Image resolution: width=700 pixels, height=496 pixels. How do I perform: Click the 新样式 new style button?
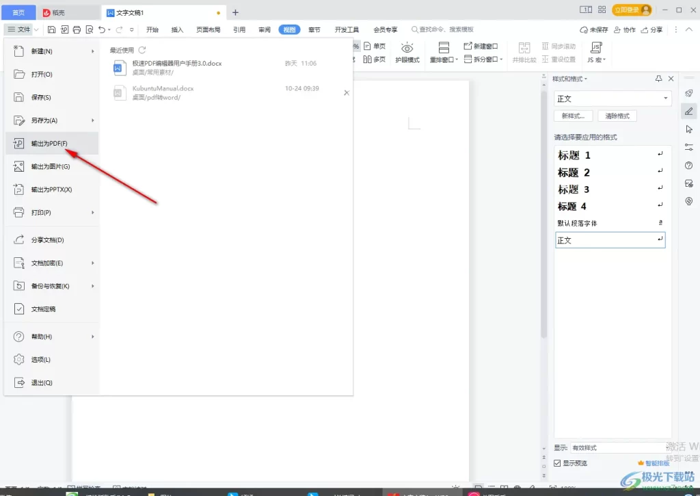573,116
